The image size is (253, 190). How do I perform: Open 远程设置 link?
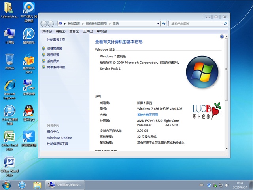[53, 55]
